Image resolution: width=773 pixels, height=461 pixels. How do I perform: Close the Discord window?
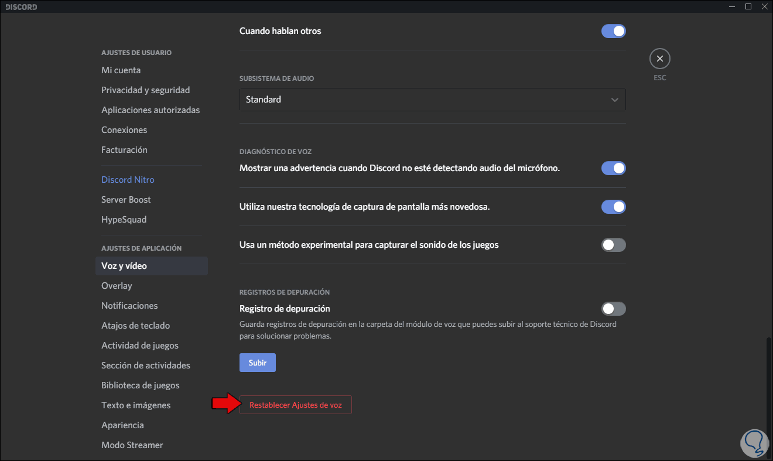pos(764,6)
